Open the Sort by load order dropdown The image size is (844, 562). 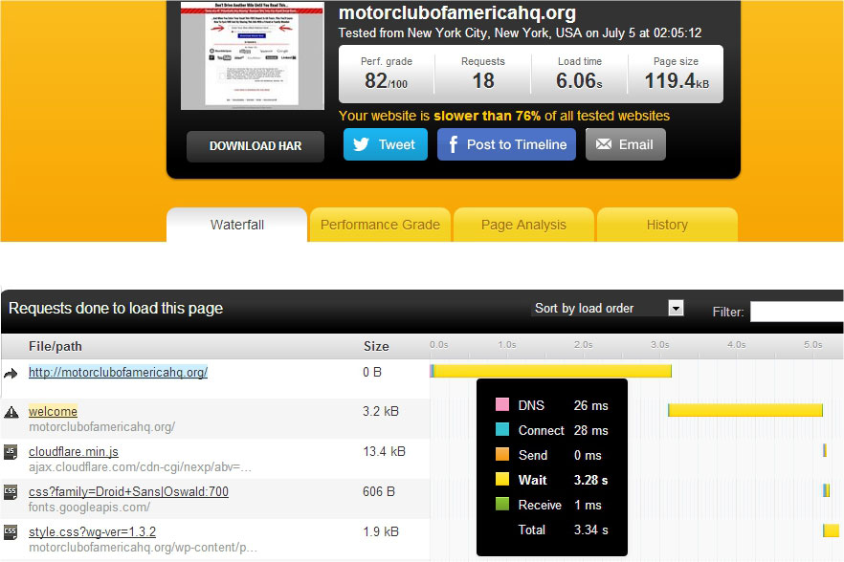click(x=609, y=308)
